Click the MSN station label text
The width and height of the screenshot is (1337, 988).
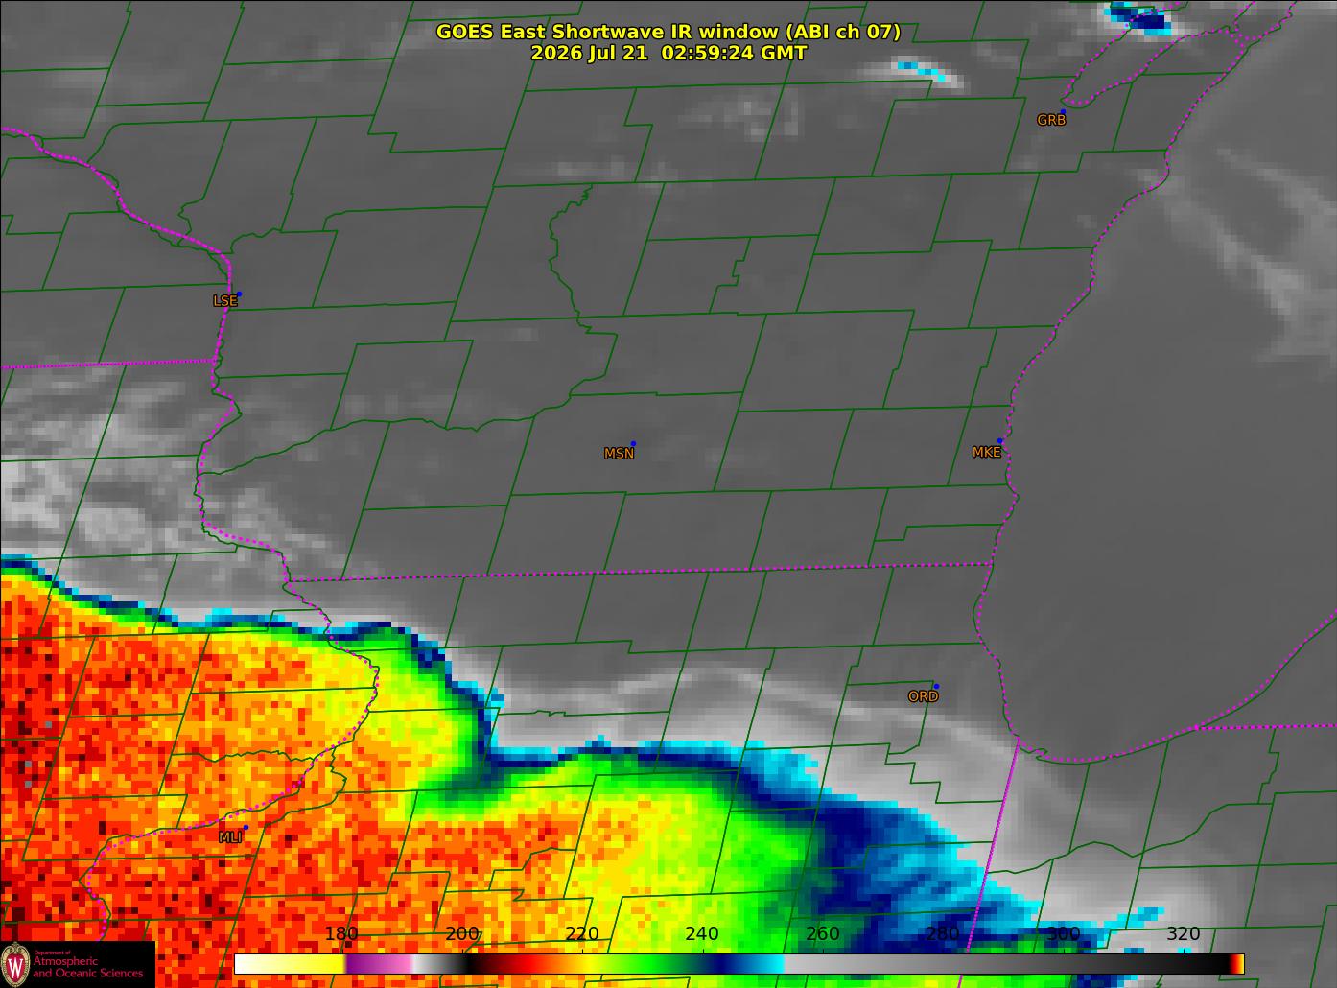pyautogui.click(x=619, y=454)
